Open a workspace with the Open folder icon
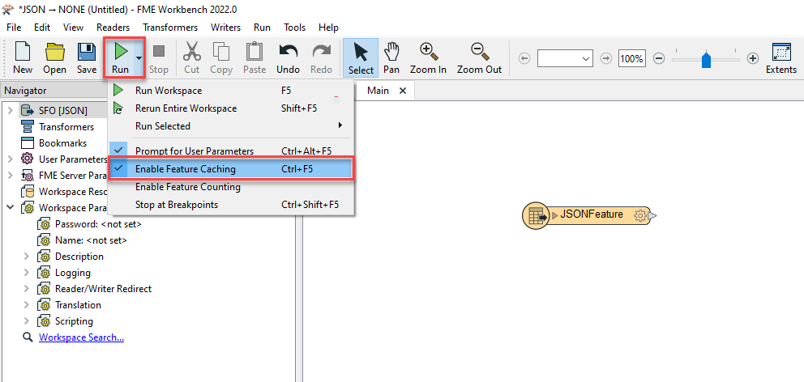The image size is (804, 382). (x=54, y=57)
